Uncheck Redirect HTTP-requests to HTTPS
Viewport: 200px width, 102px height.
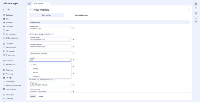(x=29, y=79)
